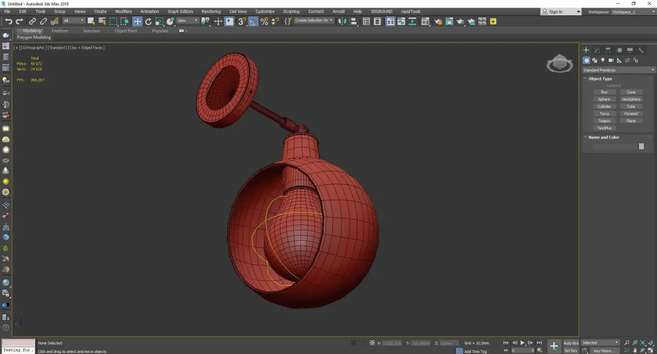Open the Modifiers menu

[x=123, y=11]
